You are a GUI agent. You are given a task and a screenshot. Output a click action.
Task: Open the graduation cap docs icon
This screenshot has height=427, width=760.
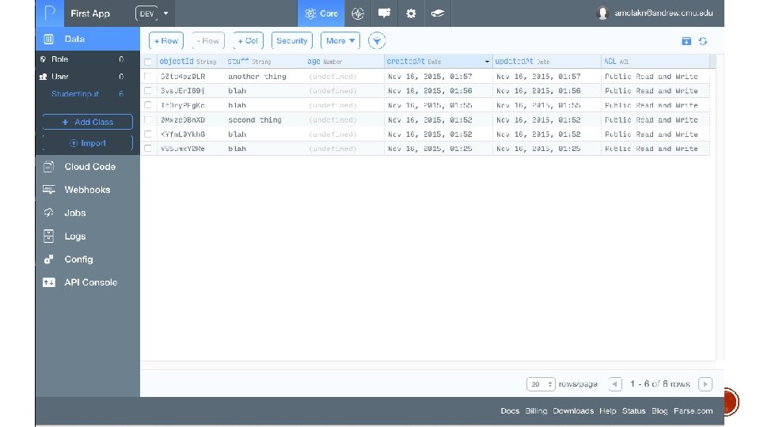point(438,13)
